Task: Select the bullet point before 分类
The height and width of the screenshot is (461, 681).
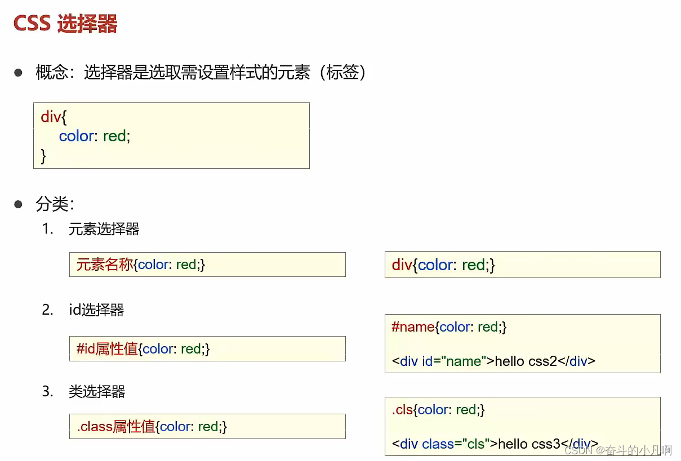Action: tap(19, 204)
